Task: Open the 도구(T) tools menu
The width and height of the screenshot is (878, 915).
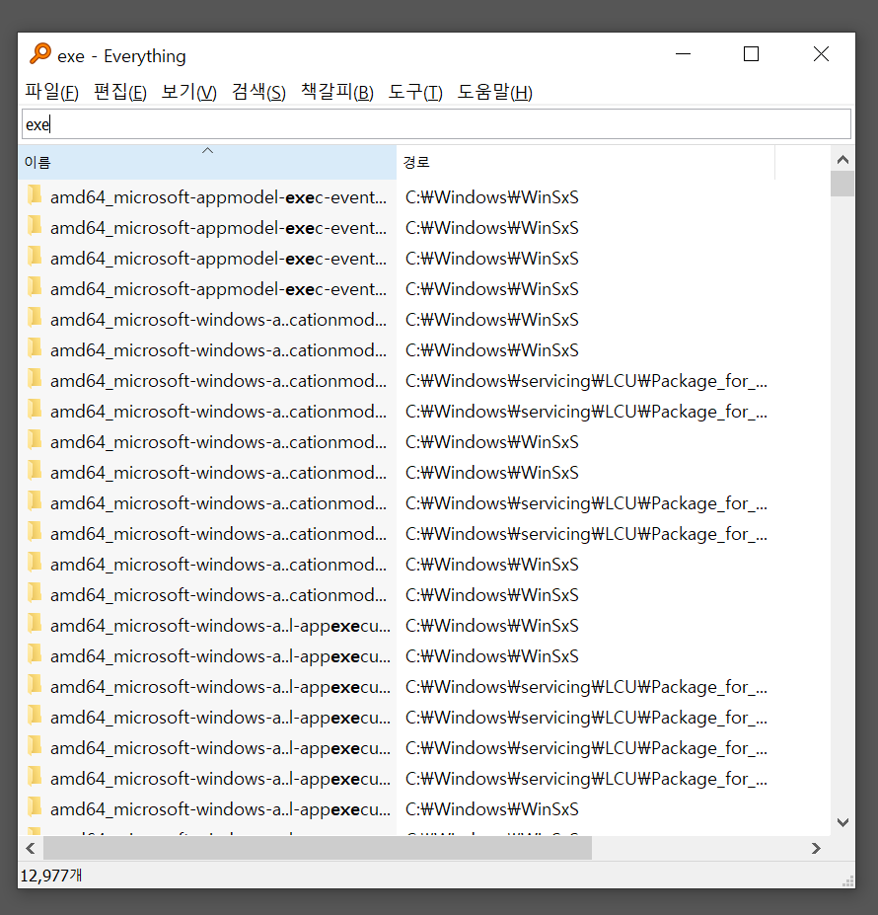Action: (415, 92)
